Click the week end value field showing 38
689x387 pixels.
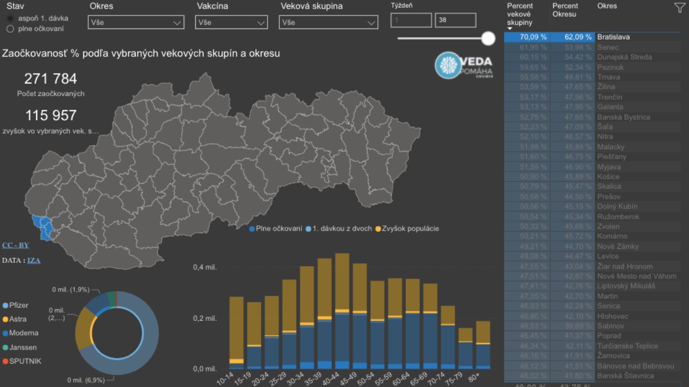click(455, 20)
